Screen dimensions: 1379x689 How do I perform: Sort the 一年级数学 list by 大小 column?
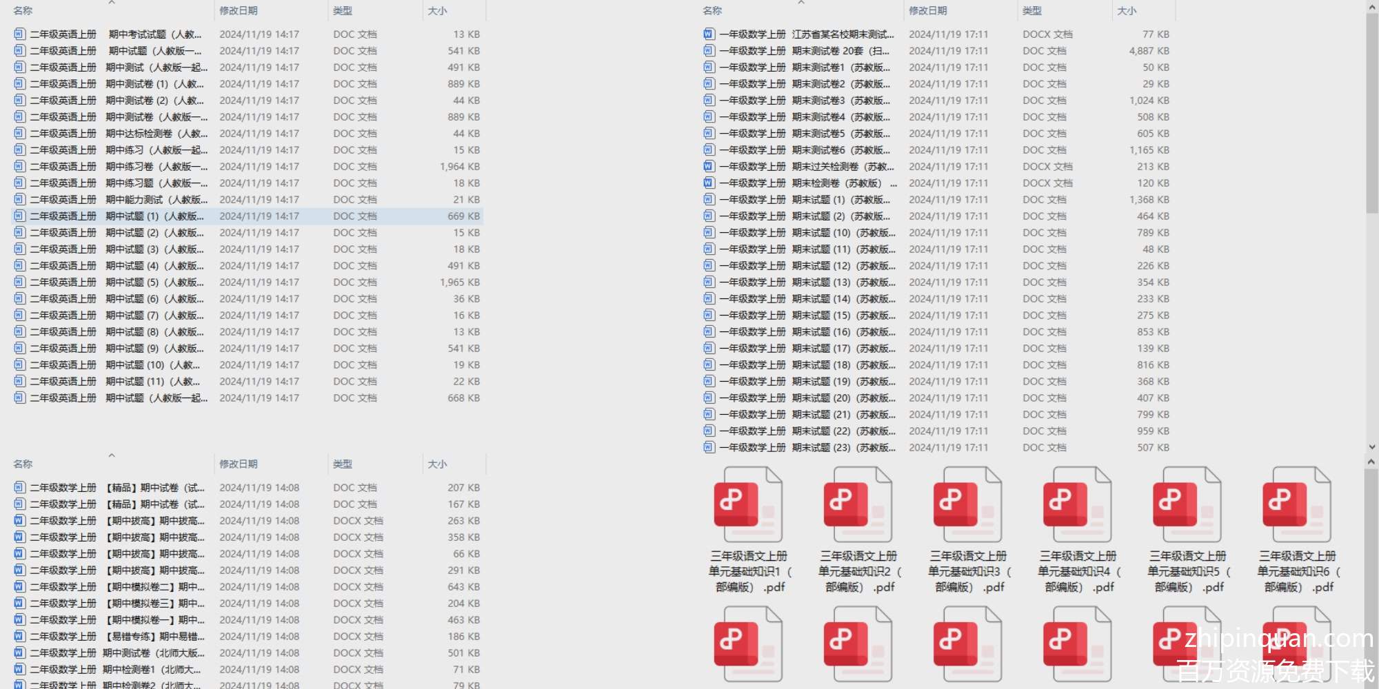tap(1127, 11)
